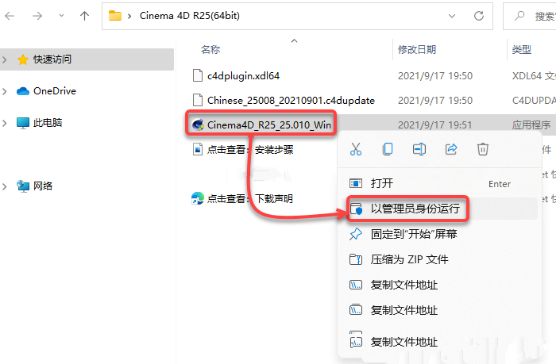Screen dimensions: 556x364
Task: Expand the 快速访问 tree node chevron
Action: (x=5, y=59)
